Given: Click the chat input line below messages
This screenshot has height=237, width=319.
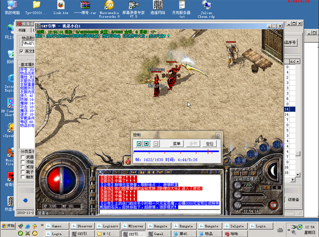Looking at the screenshot, I should (160, 212).
